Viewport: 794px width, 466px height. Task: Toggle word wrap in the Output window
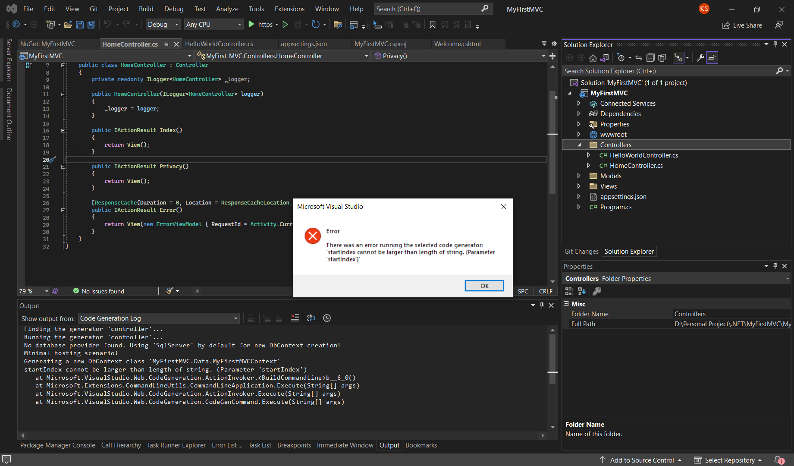click(x=311, y=318)
